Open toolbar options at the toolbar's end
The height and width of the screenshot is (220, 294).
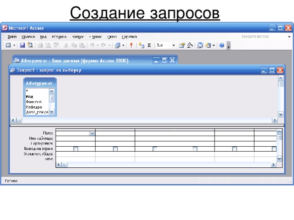point(229,45)
